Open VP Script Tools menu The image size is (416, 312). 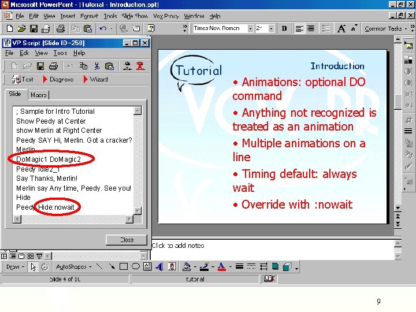point(60,53)
